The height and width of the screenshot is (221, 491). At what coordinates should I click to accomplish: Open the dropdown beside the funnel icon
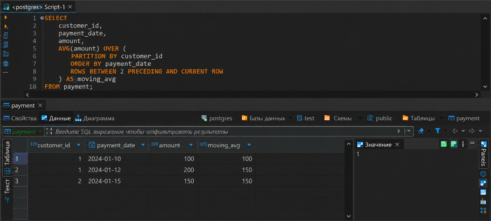pyautogui.click(x=445, y=131)
